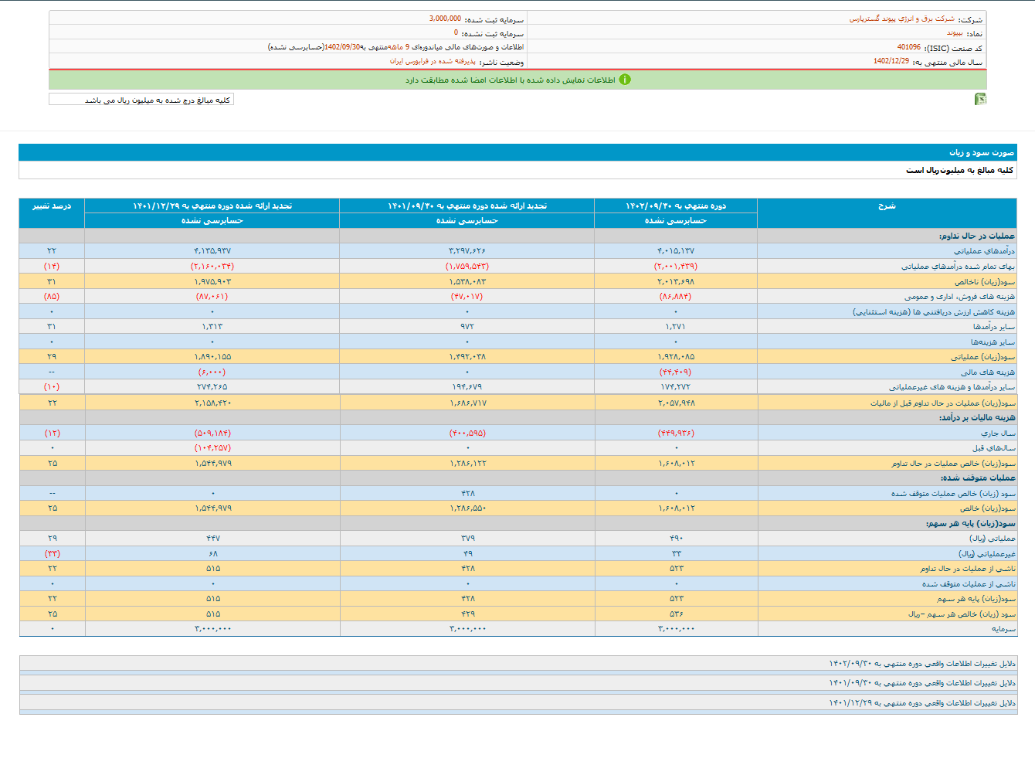Open company name link پیوند گسترپارس
Image resolution: width=1035 pixels, height=765 pixels.
click(x=901, y=19)
